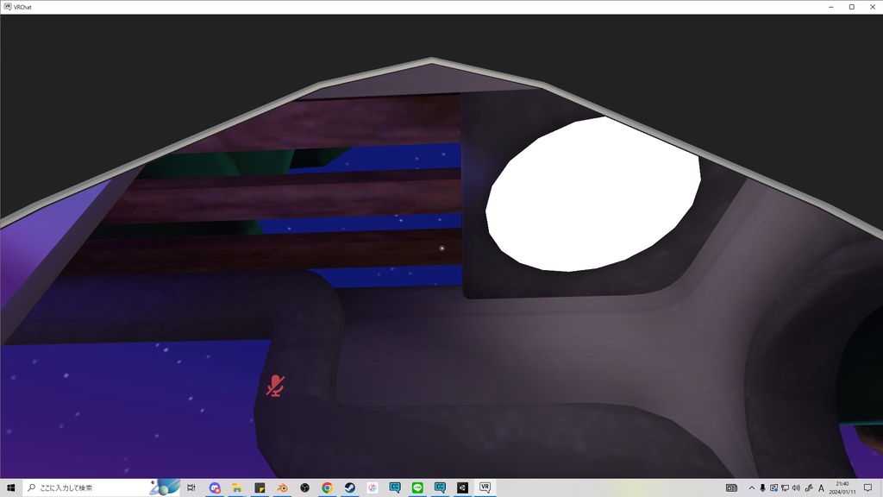Open LINE messenger from the taskbar
883x497 pixels.
click(x=417, y=488)
